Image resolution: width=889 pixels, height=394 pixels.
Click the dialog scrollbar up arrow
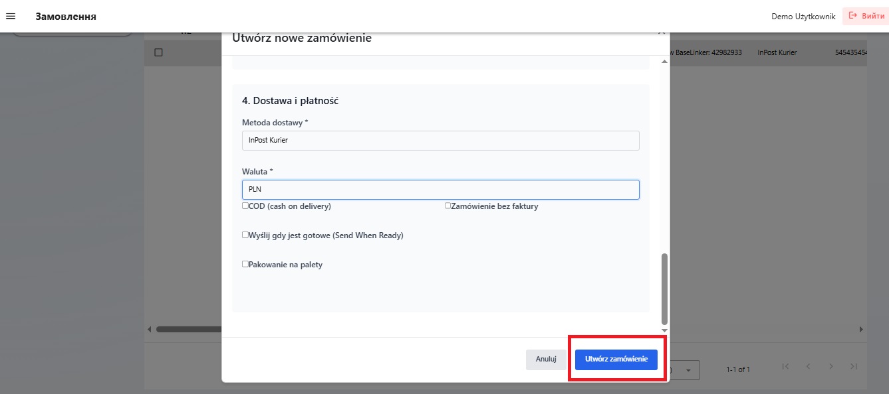[x=664, y=62]
